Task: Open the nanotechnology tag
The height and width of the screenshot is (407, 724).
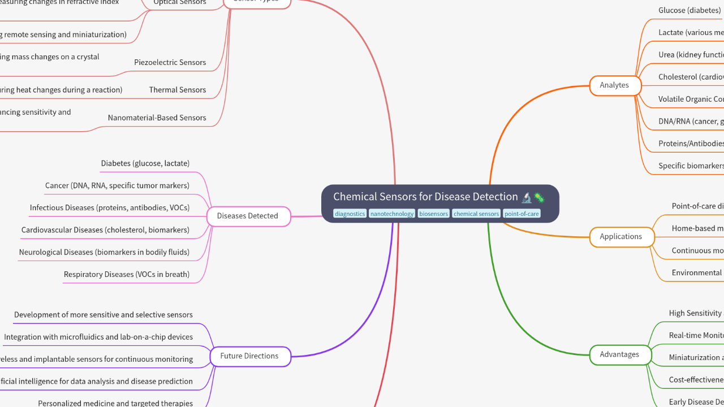Action: click(x=392, y=214)
